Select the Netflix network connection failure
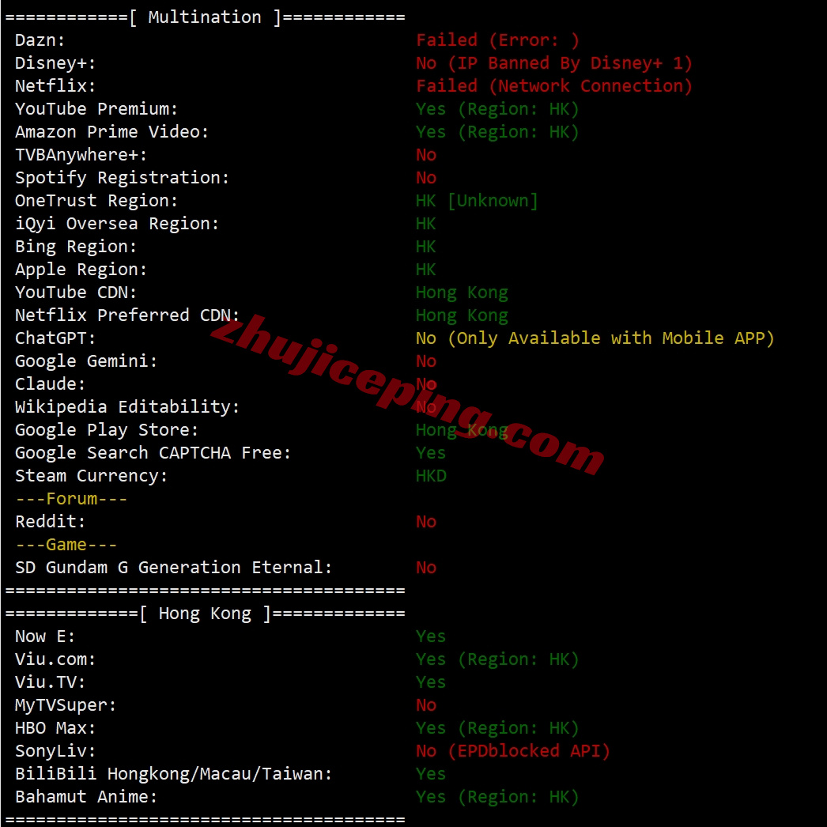 (x=553, y=86)
